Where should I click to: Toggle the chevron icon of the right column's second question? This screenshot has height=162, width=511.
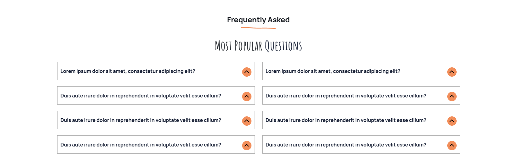coord(452,97)
